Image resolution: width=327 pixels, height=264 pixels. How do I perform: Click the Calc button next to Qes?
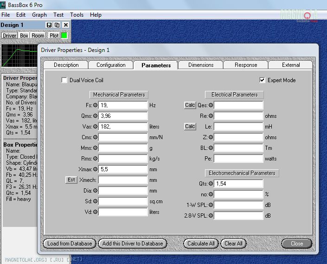pyautogui.click(x=190, y=105)
